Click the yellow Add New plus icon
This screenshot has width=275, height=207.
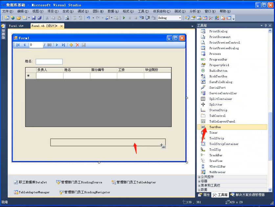click(71, 45)
